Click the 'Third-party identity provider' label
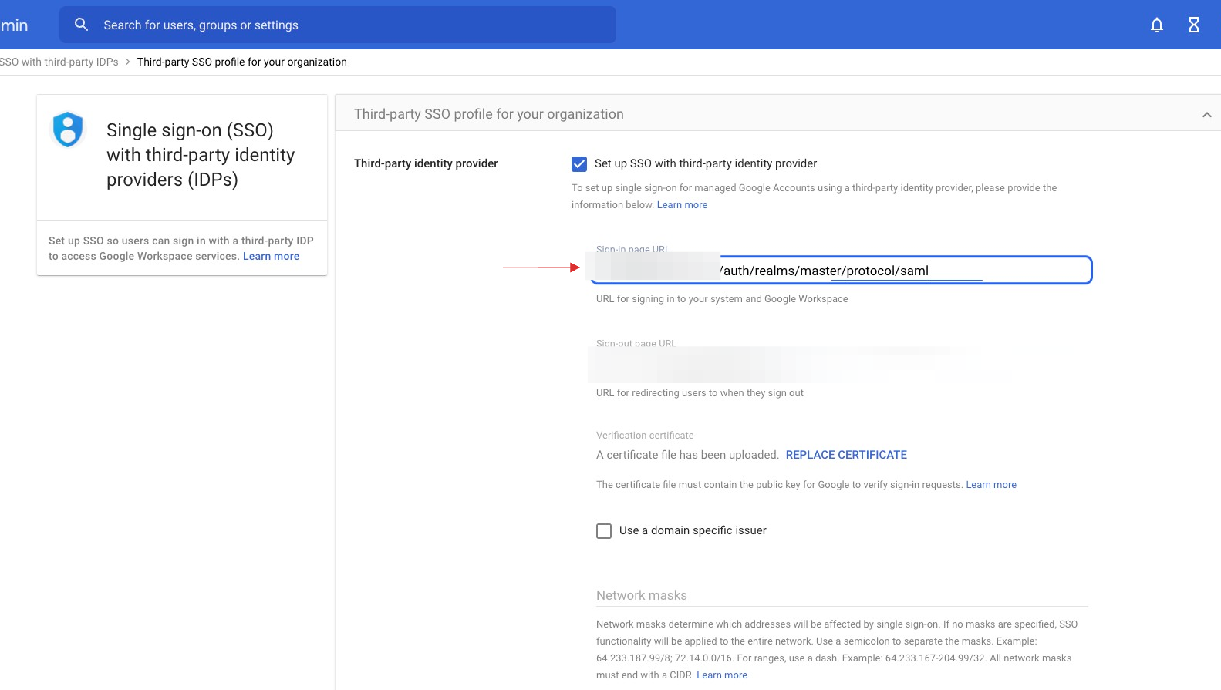The image size is (1221, 690). tap(426, 163)
